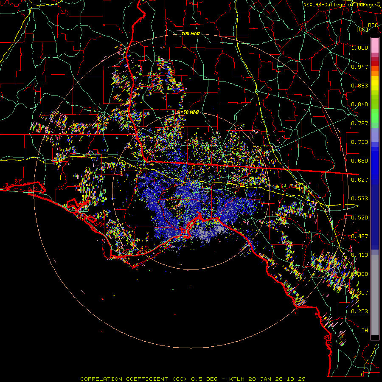Click the pink top band of the color bar
The width and height of the screenshot is (382, 382).
(x=375, y=45)
